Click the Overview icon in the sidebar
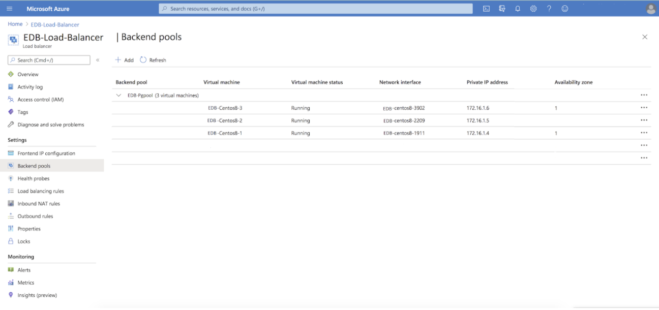The width and height of the screenshot is (659, 310). (x=11, y=74)
